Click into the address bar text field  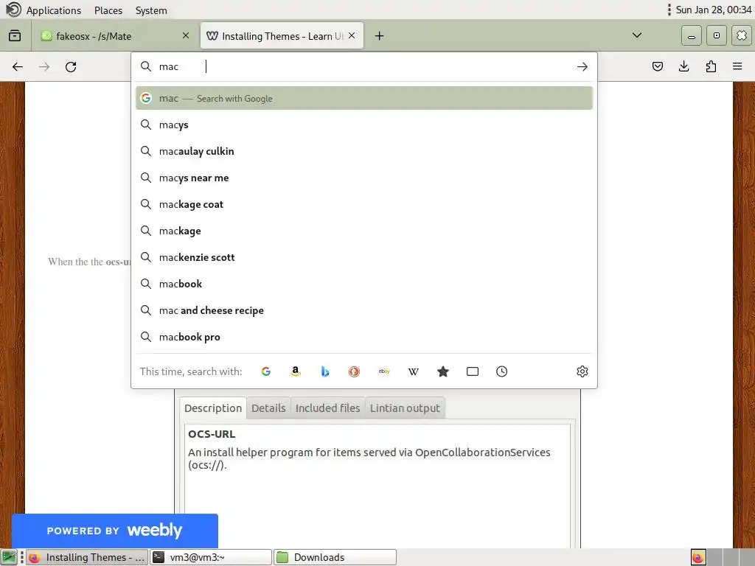click(363, 67)
